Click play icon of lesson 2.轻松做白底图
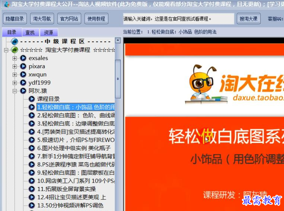 pyautogui.click(x=31, y=115)
